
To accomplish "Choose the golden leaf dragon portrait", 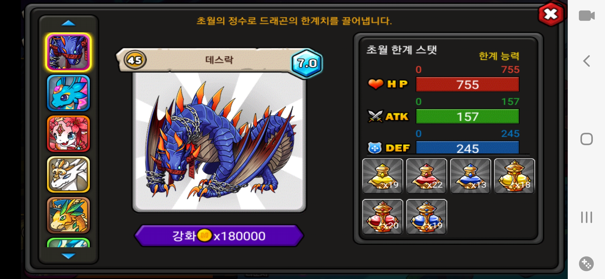I will click(x=68, y=215).
